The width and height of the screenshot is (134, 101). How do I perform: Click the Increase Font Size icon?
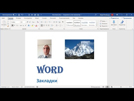[x=28, y=22]
